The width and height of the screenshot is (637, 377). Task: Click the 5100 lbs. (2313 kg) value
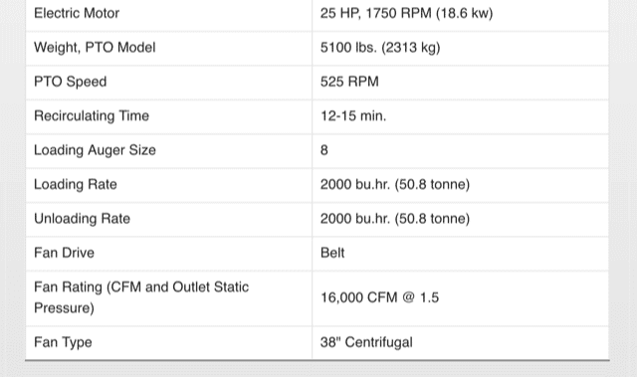pyautogui.click(x=380, y=48)
